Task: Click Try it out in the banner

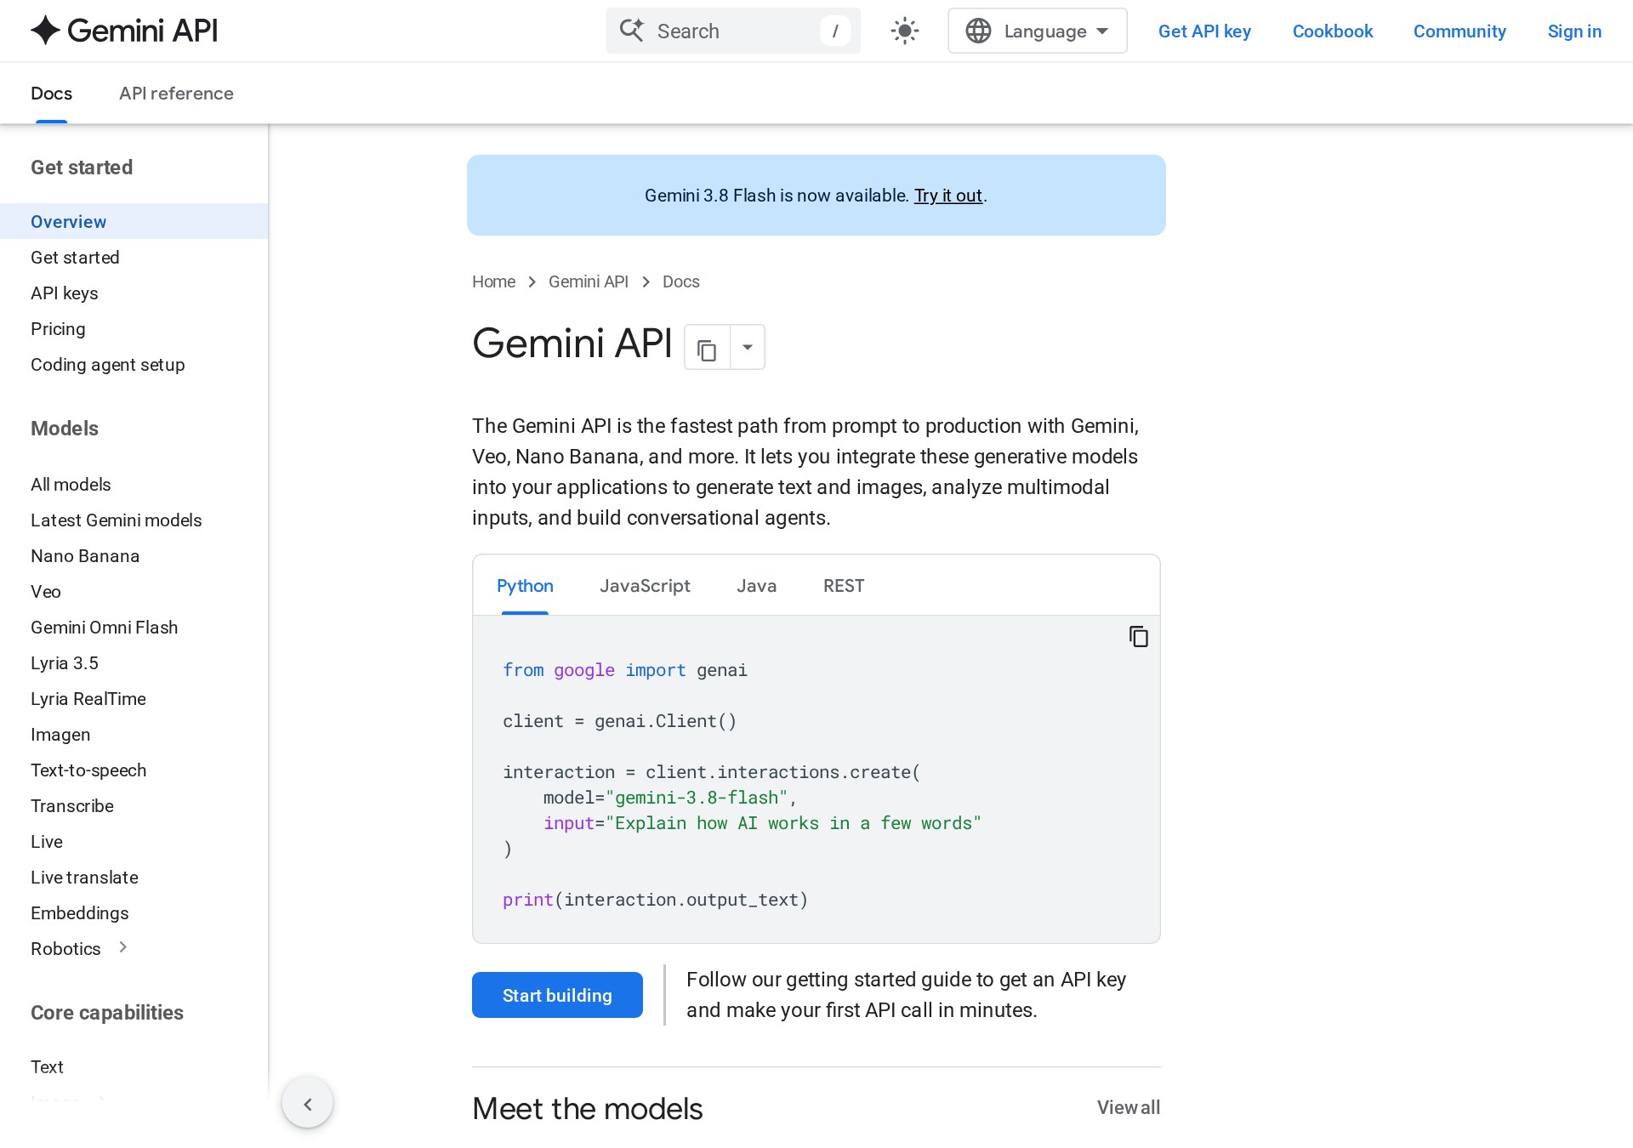Action: coord(947,196)
